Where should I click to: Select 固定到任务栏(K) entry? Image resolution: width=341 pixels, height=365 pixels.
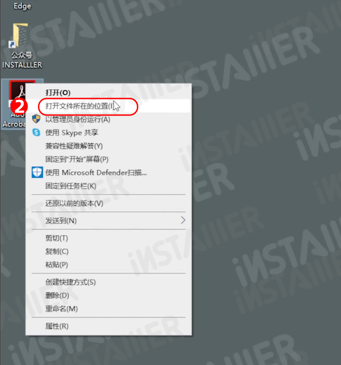click(x=109, y=186)
